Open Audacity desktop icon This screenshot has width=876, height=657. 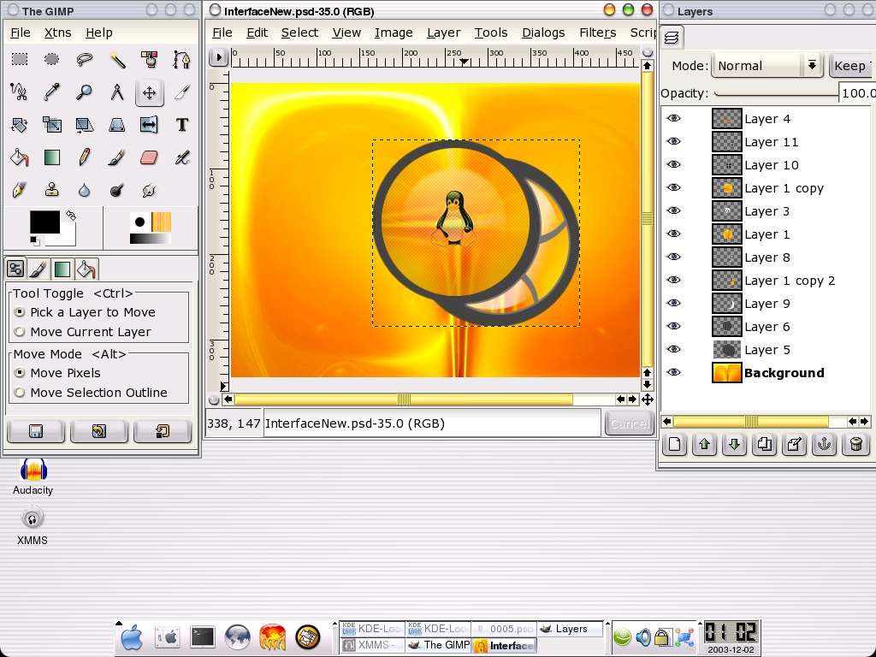click(x=33, y=477)
